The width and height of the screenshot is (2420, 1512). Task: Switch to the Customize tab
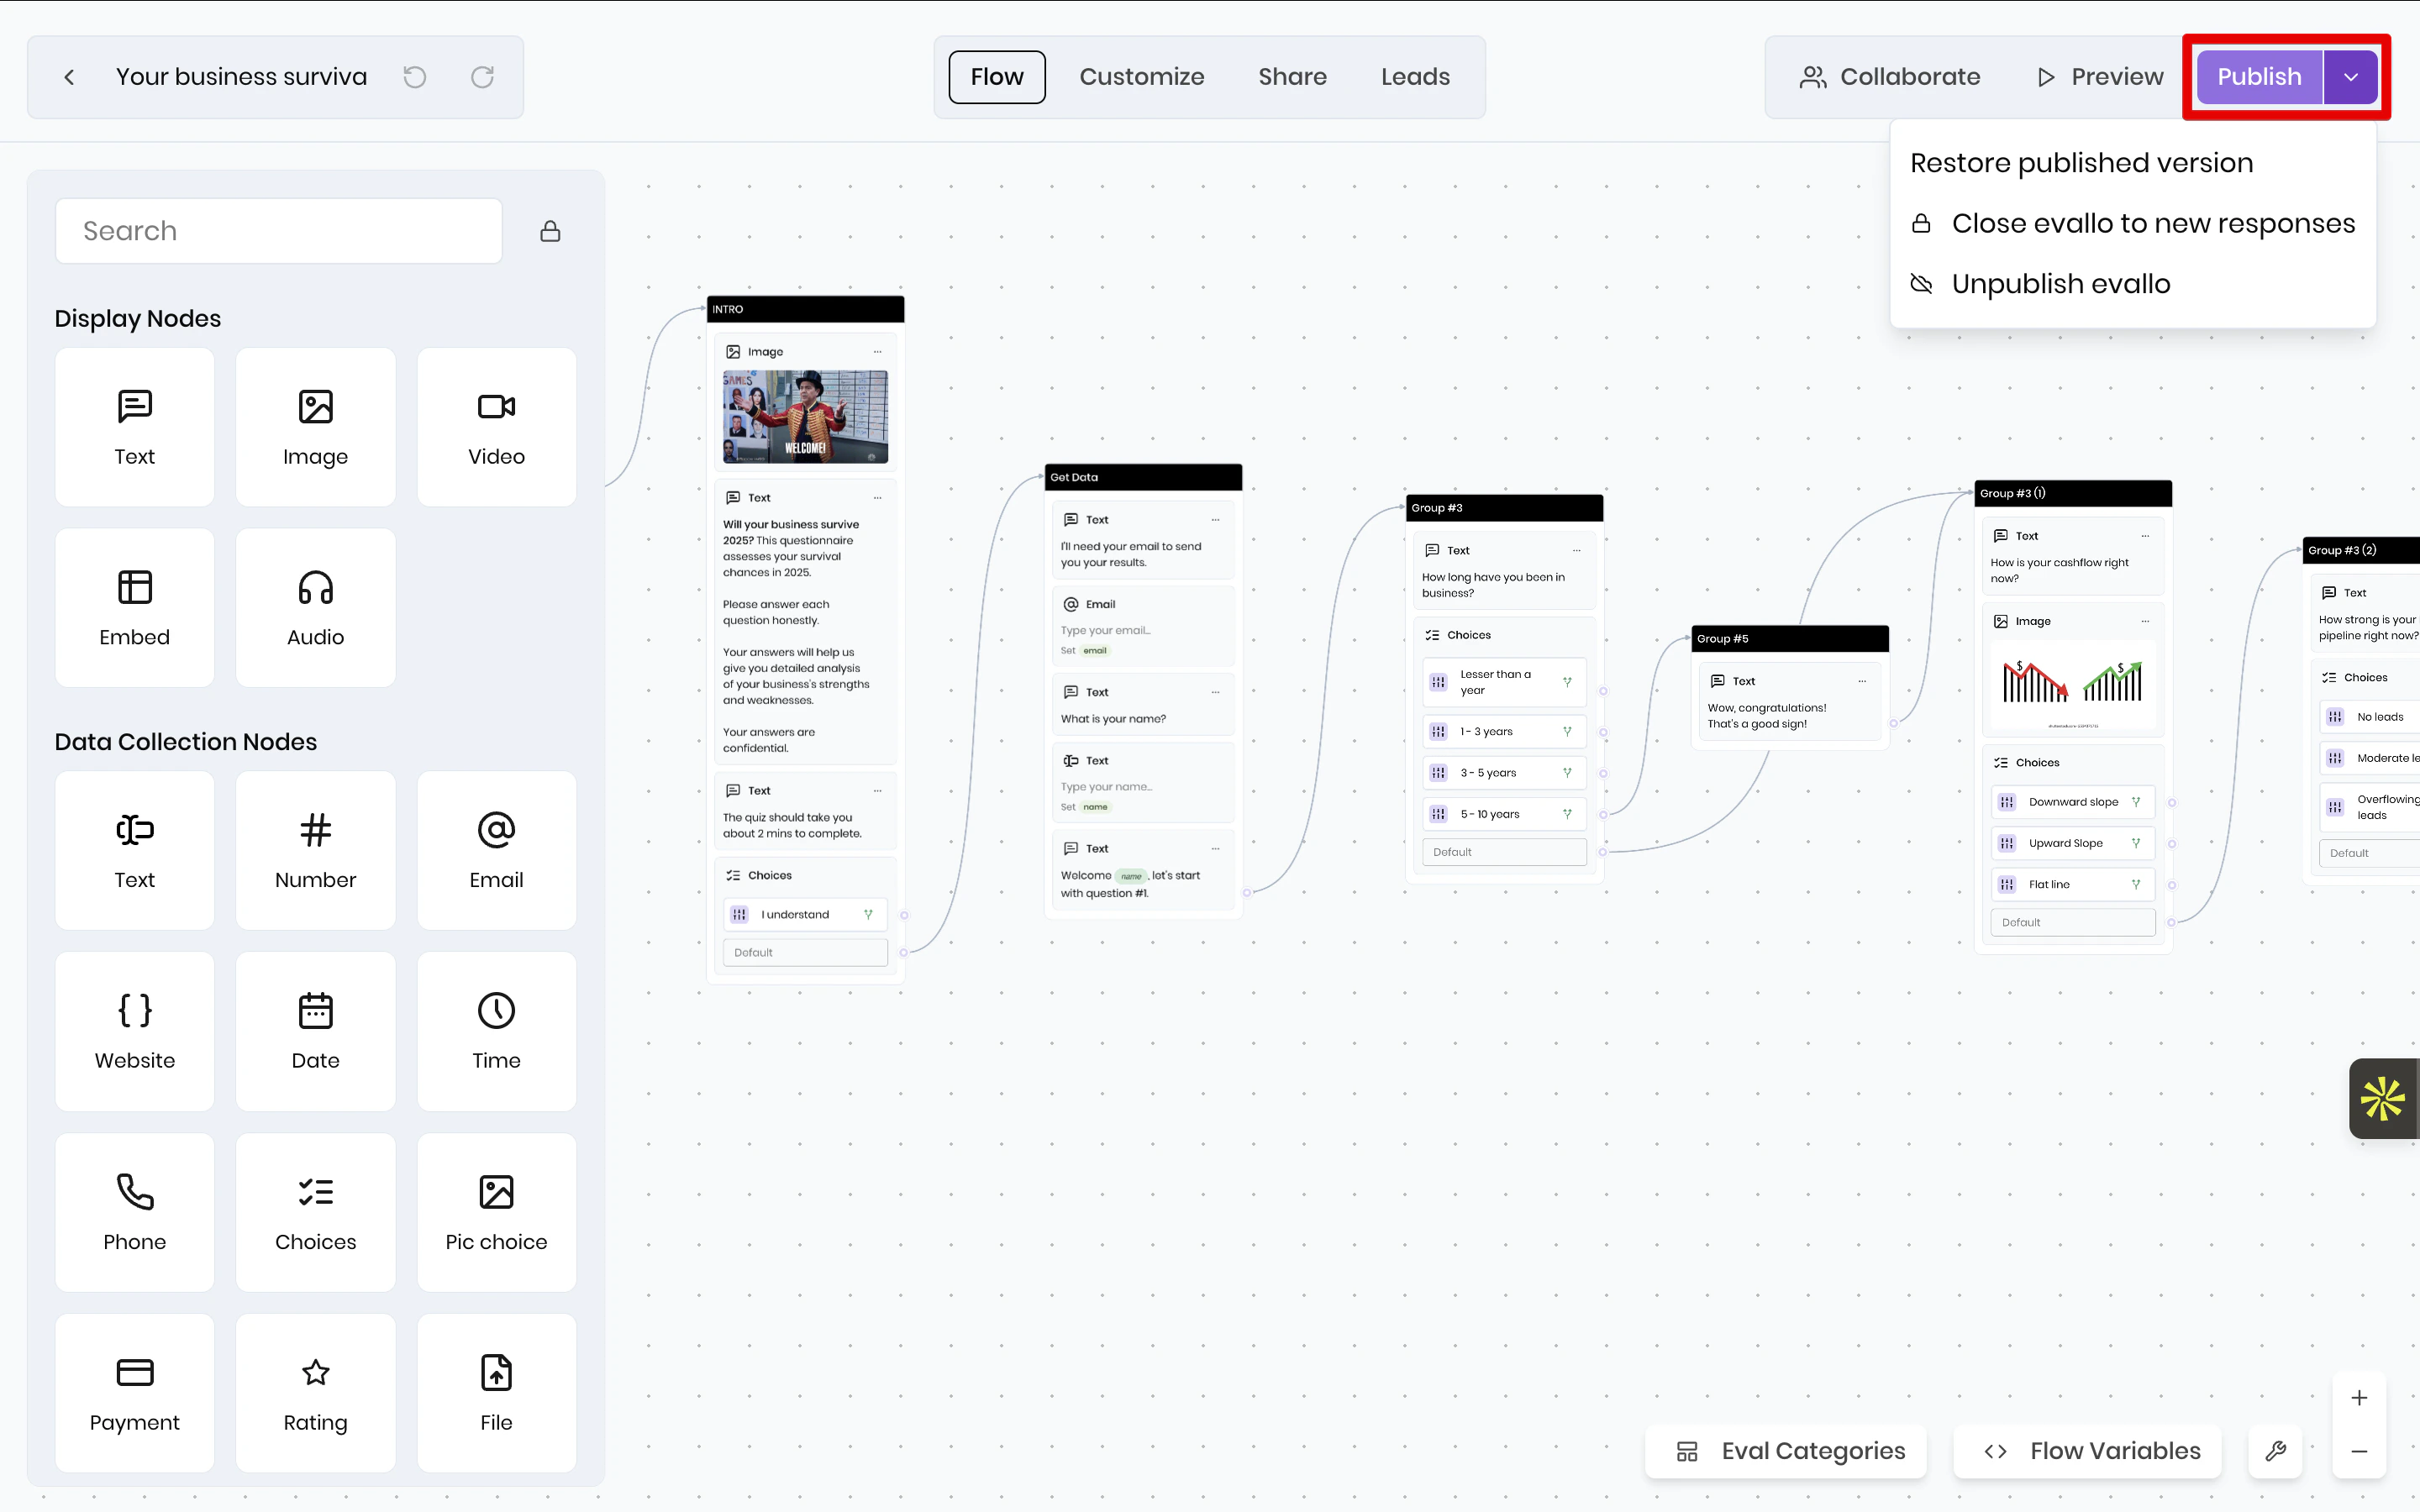(1141, 76)
